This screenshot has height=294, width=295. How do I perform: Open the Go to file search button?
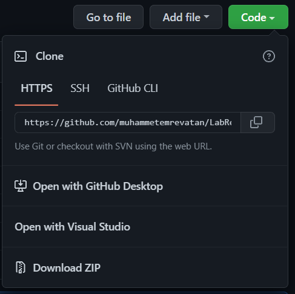(108, 17)
